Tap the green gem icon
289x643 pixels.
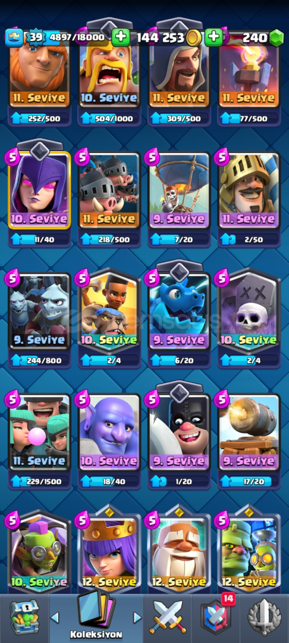pyautogui.click(x=277, y=38)
